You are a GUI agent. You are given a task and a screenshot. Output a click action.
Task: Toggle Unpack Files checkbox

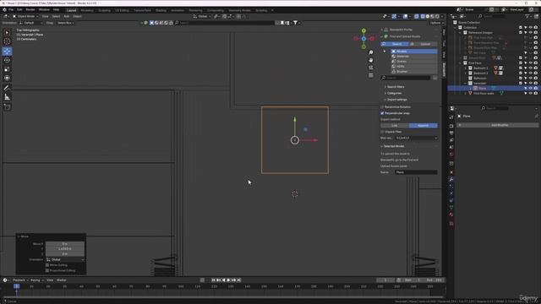click(x=382, y=132)
